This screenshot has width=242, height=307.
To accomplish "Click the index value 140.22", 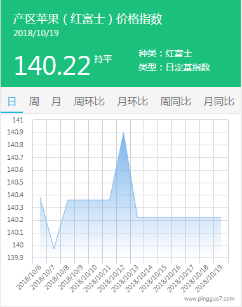I will [52, 65].
